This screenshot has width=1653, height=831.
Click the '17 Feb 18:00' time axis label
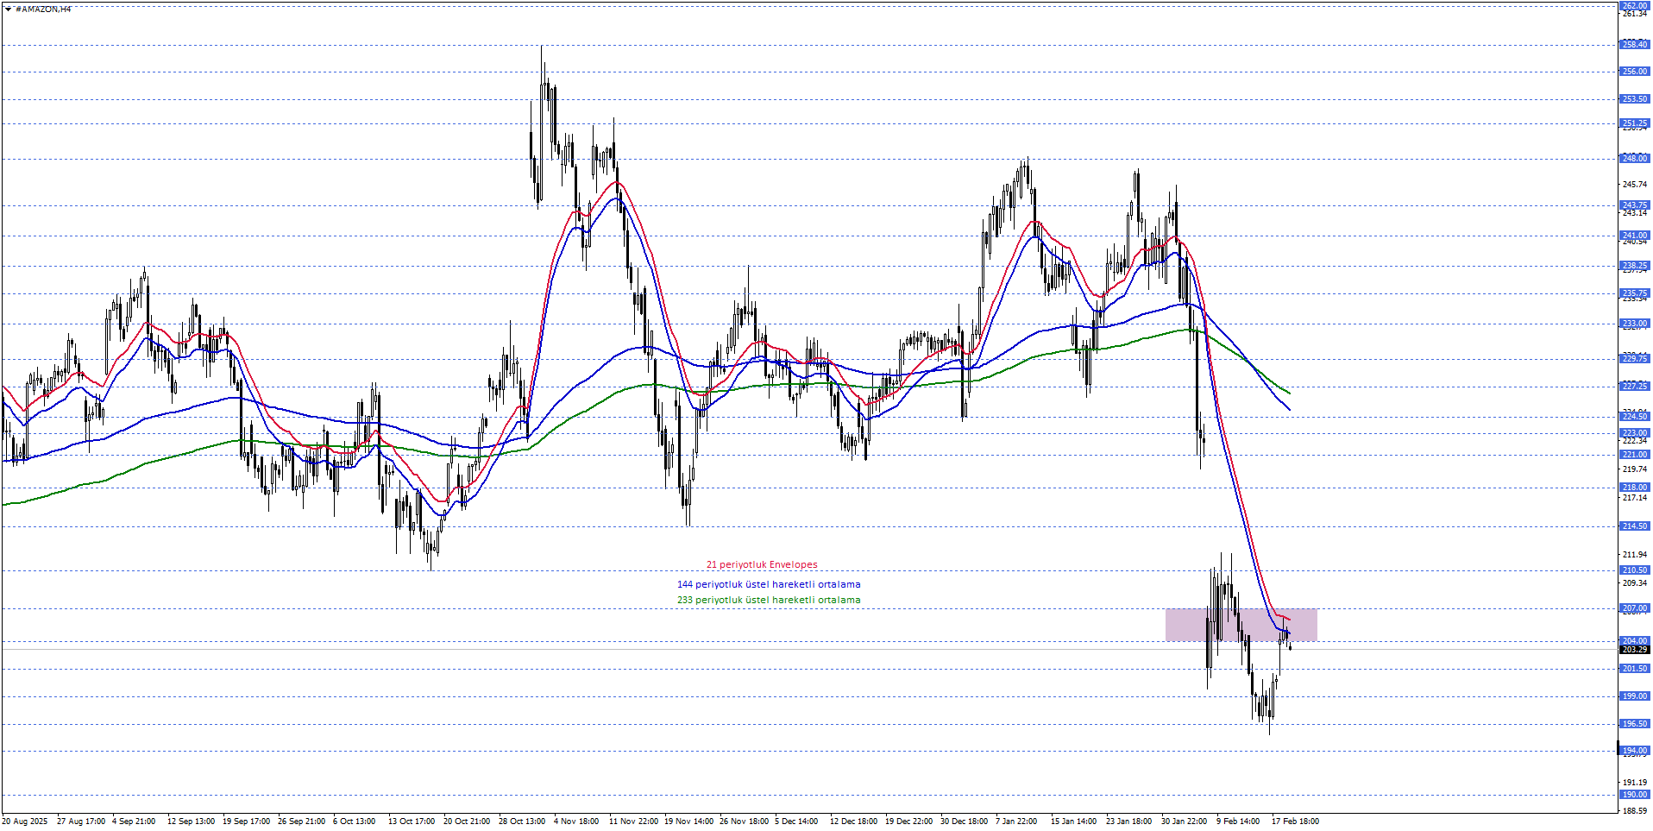[x=1294, y=822]
